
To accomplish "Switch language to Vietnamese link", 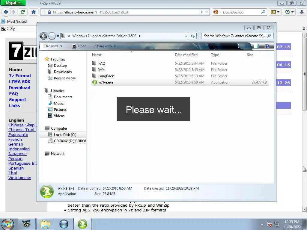I will tap(20, 178).
